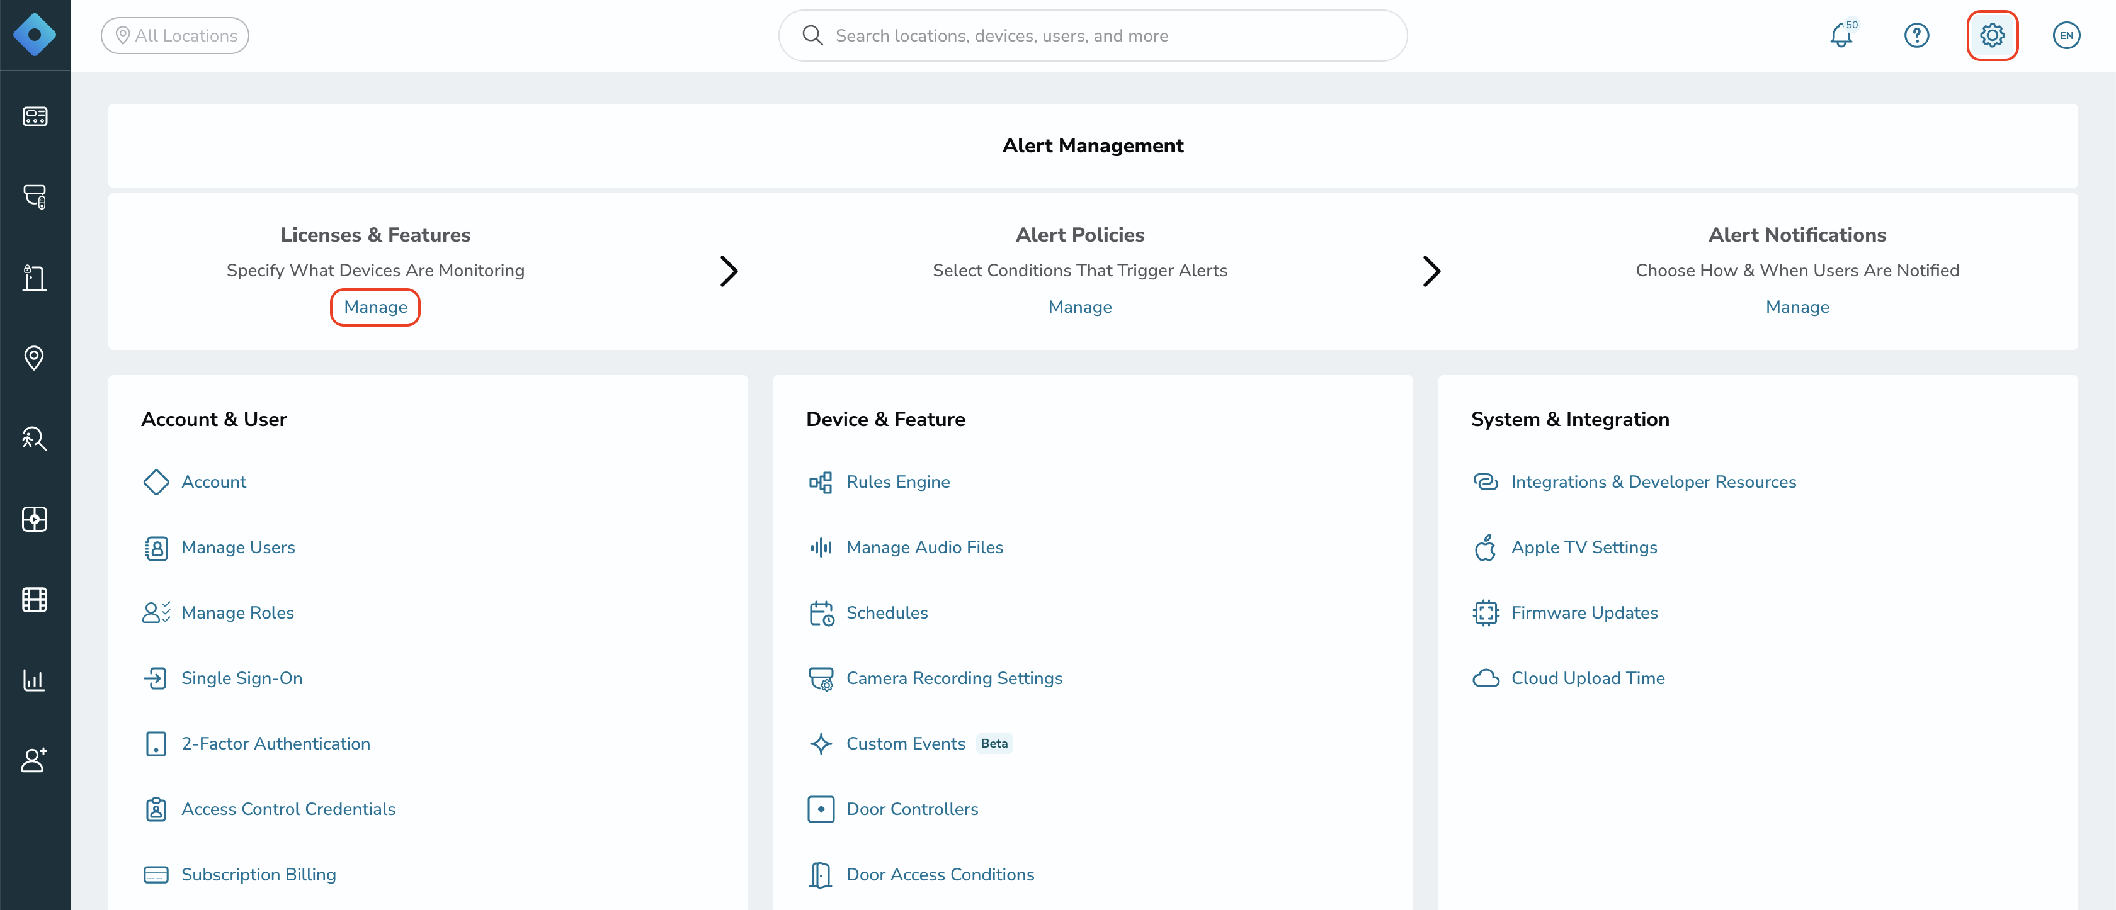
Task: Open the locations pin sidebar icon
Action: click(35, 357)
